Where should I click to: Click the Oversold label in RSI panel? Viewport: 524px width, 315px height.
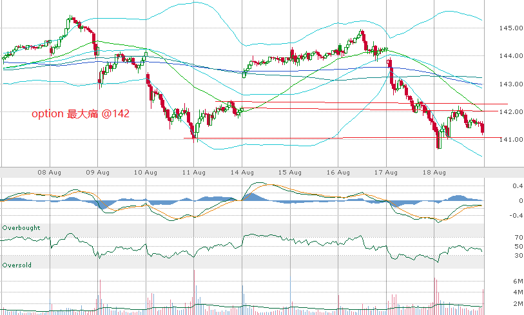17,265
